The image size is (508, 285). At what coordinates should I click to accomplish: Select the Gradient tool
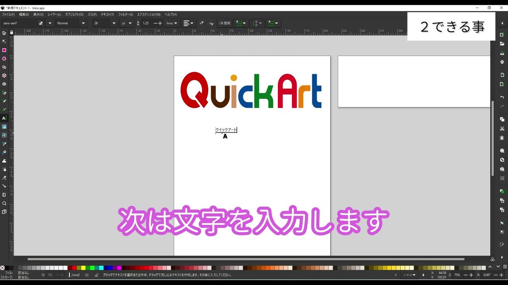4,127
